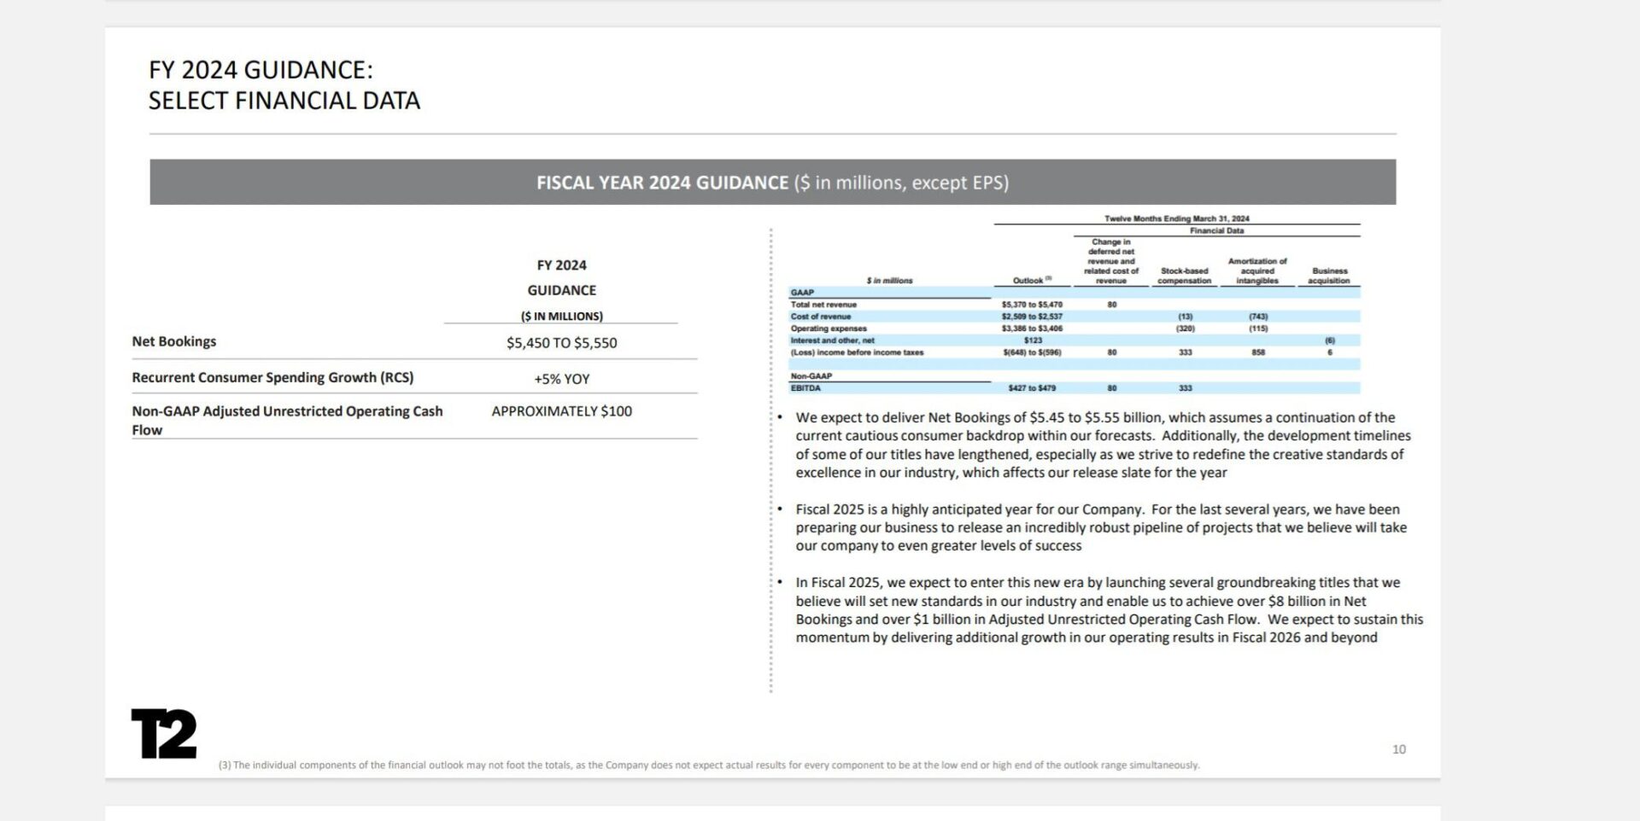Click bullet starting 'Fiscal 2025 is a highly anticipated'
The height and width of the screenshot is (821, 1640).
click(1101, 527)
